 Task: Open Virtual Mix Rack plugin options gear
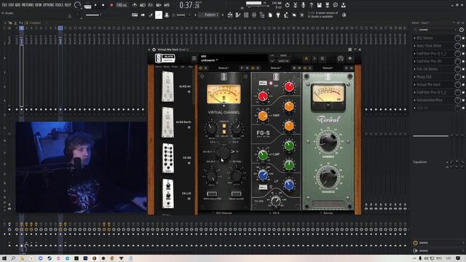154,49
